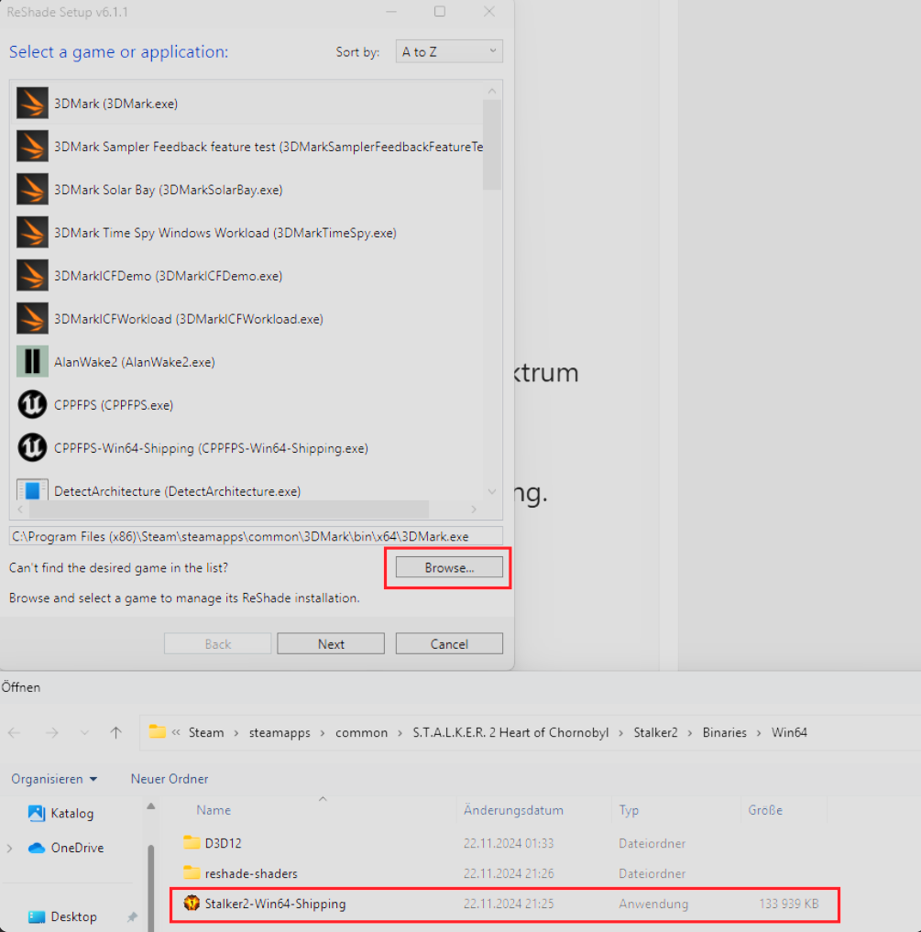The image size is (921, 932).
Task: Open the Sort by A to Z dropdown
Action: coord(449,52)
